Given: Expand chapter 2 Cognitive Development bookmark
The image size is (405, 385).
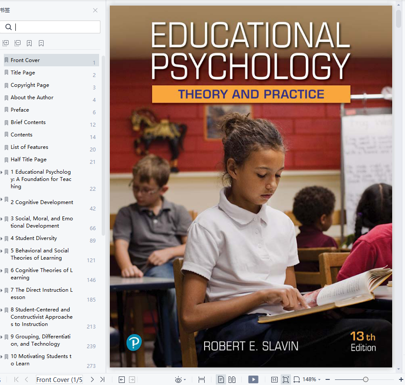Looking at the screenshot, I should [x=1, y=199].
